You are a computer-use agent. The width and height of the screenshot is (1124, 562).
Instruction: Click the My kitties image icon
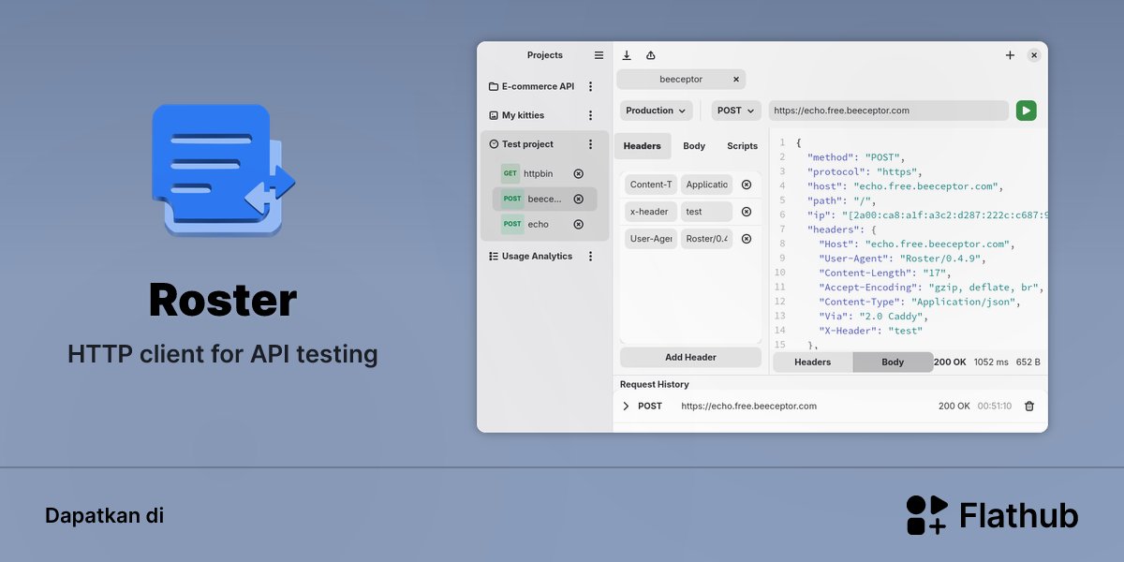tap(494, 115)
